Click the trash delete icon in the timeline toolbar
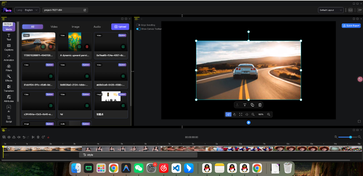This screenshot has height=176, width=363. pyautogui.click(x=38, y=137)
